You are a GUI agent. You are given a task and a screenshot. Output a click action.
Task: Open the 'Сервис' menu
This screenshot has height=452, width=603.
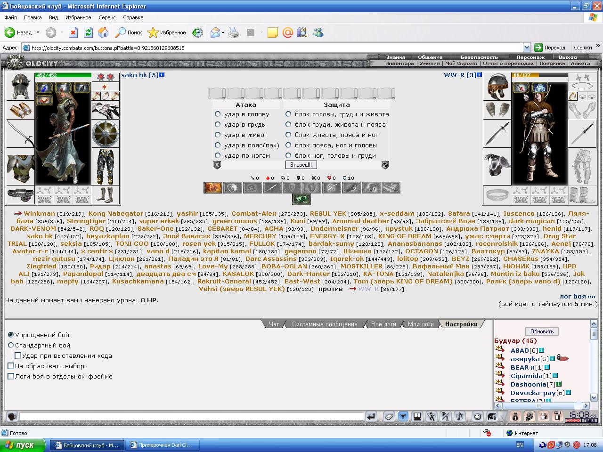coord(107,17)
